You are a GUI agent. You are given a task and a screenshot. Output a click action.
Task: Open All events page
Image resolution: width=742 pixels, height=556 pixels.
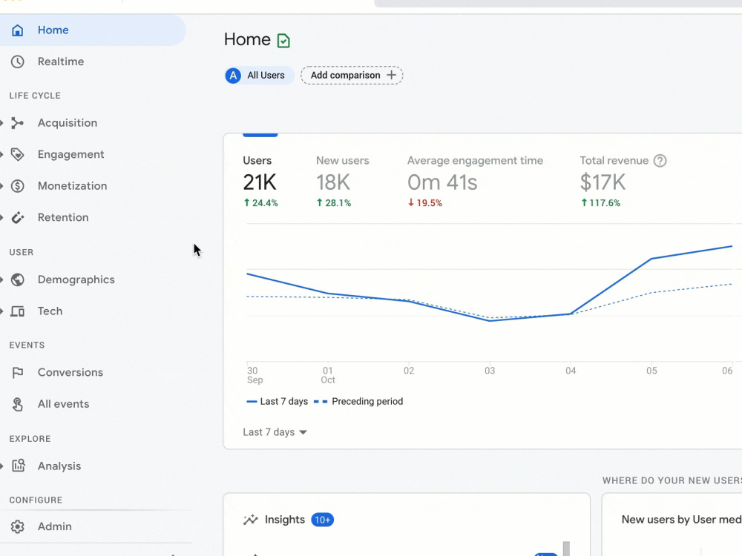(63, 404)
